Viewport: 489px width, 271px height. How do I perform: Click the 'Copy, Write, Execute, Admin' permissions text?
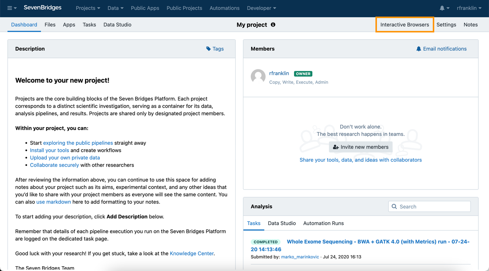[299, 82]
